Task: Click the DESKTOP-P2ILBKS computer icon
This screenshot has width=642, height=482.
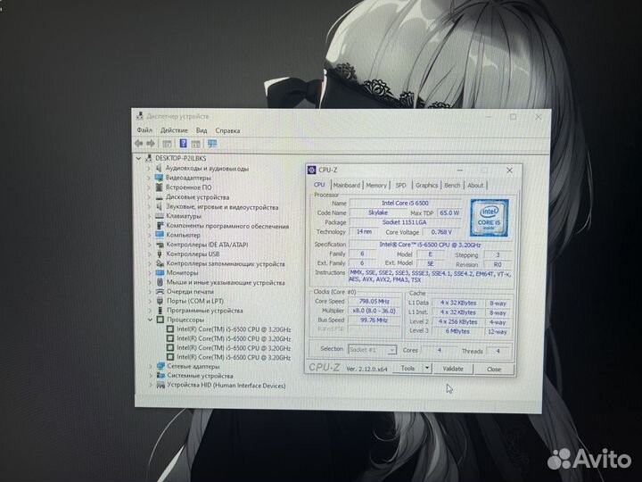Action: (x=149, y=158)
